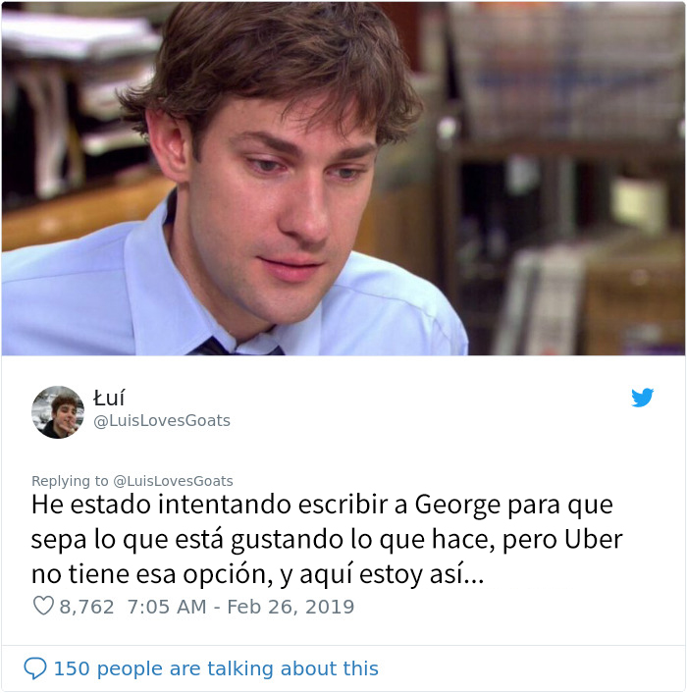Click the Feb 26, 2019 date

point(291,607)
